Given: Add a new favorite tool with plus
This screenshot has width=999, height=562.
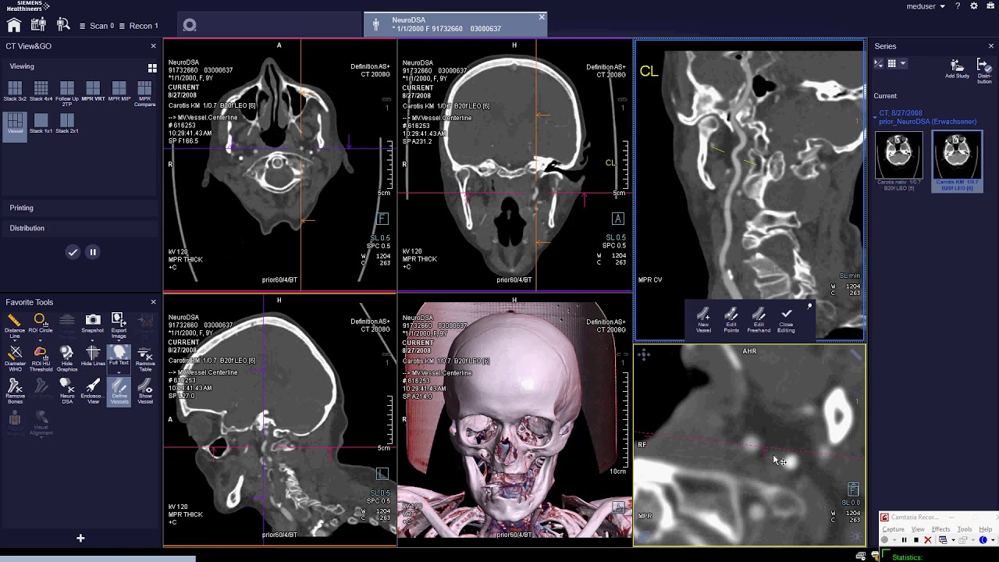Looking at the screenshot, I should point(80,538).
